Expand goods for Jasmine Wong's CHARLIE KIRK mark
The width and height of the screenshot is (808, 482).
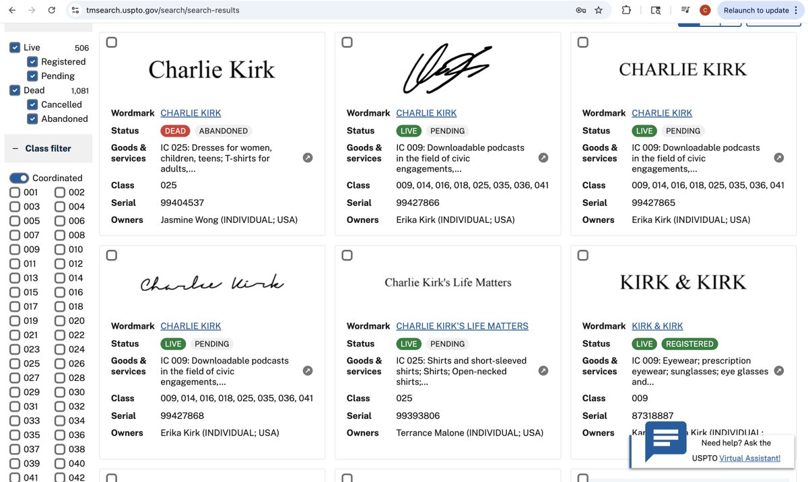coord(308,158)
